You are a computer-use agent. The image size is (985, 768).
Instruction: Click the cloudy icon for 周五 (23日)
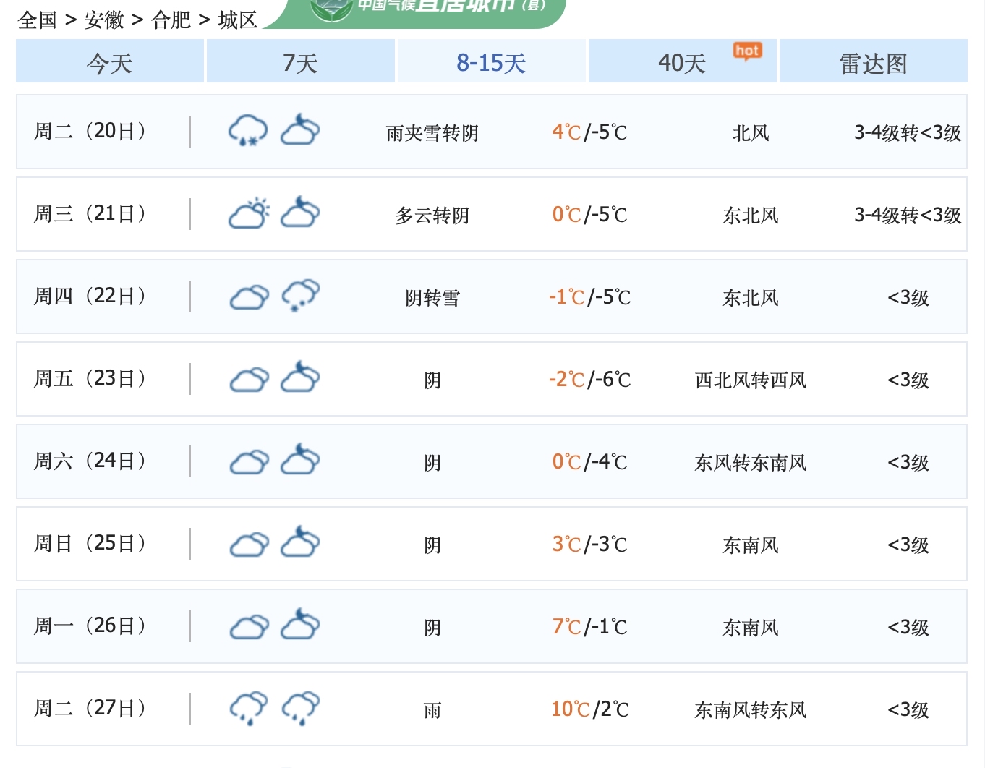pyautogui.click(x=249, y=378)
